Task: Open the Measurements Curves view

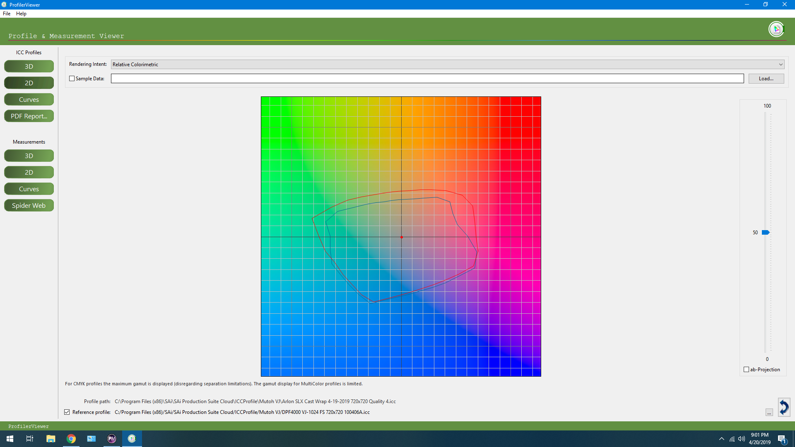Action: pos(29,189)
